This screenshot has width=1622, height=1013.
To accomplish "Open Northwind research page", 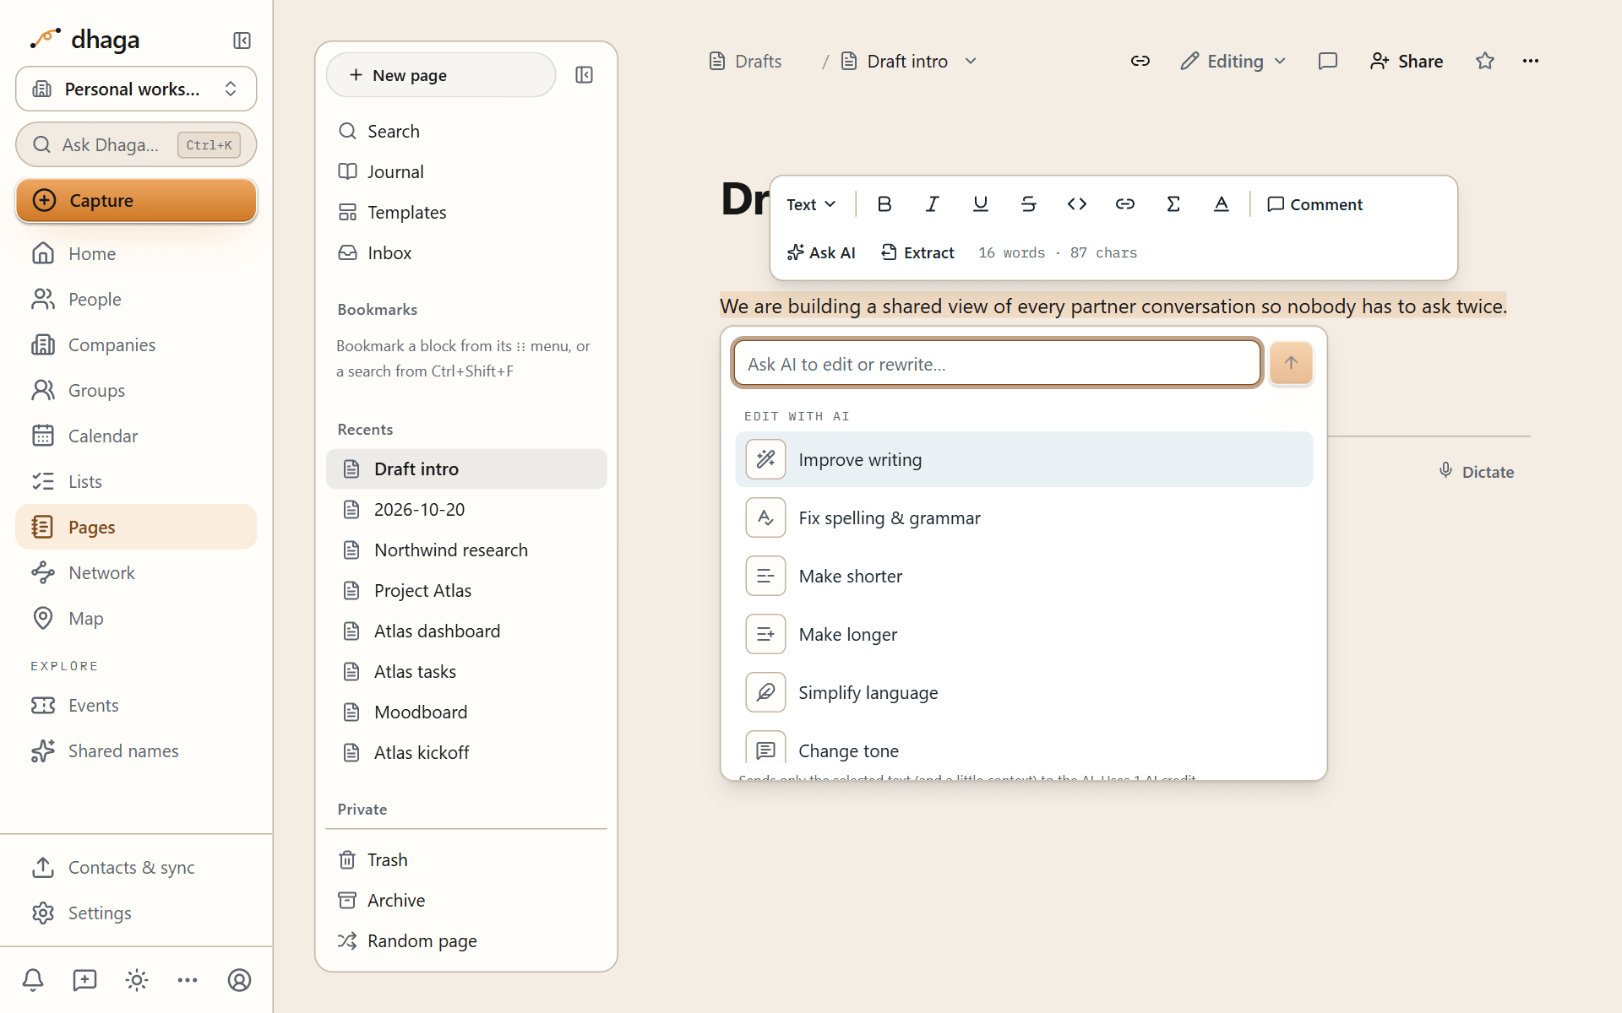I will (466, 550).
